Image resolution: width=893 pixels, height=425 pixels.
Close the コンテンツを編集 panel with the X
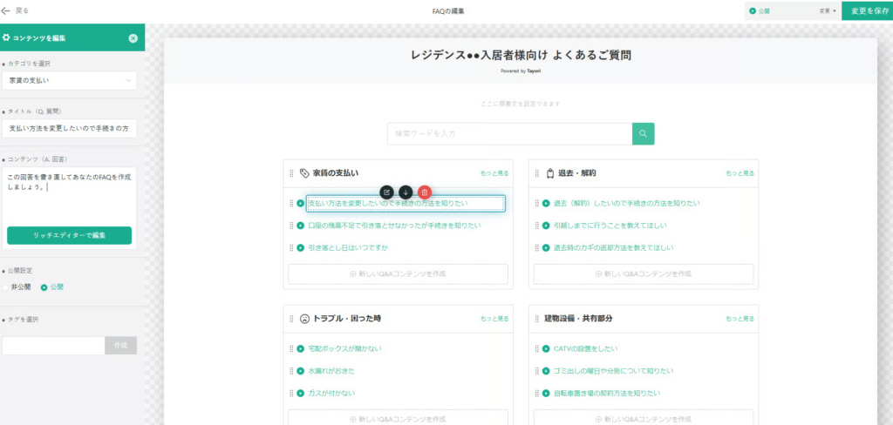[133, 38]
